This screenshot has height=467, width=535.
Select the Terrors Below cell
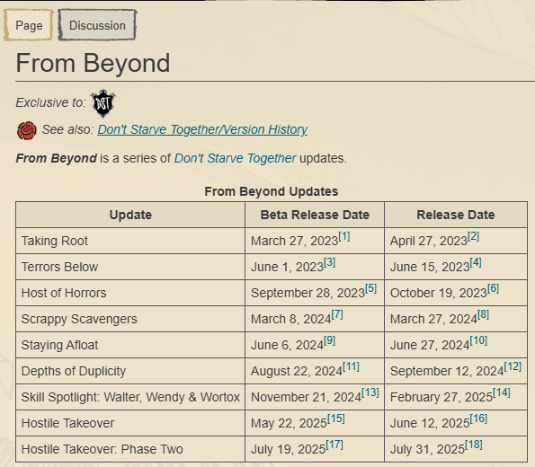pos(130,267)
